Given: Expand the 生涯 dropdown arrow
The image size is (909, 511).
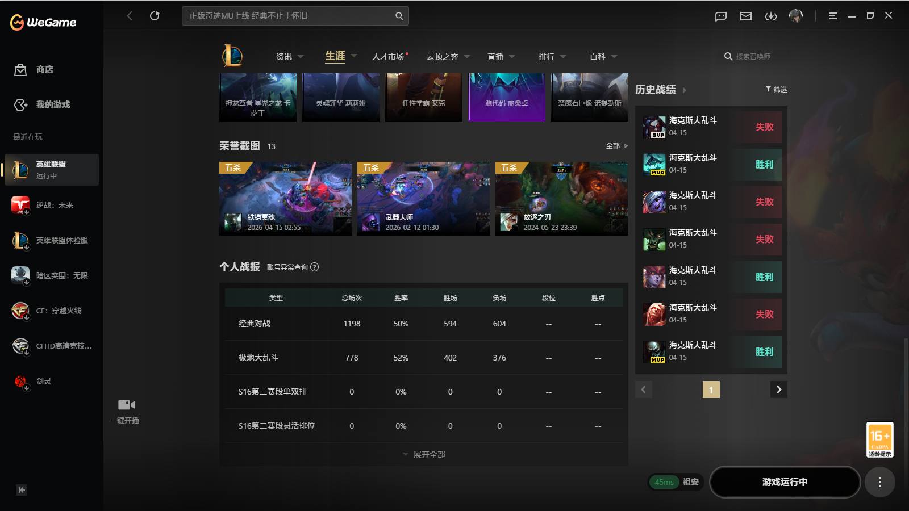Looking at the screenshot, I should click(x=354, y=56).
